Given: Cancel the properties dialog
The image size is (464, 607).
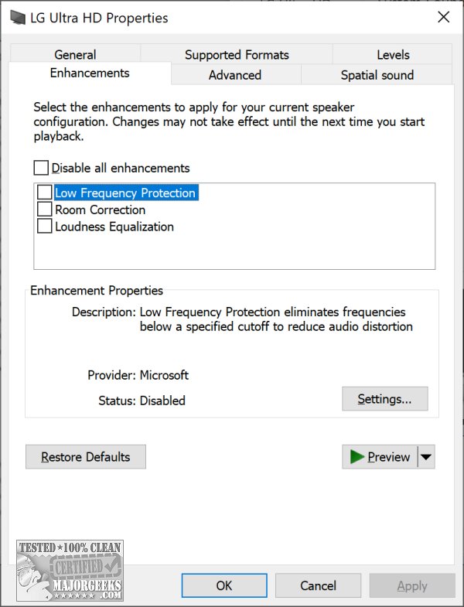Looking at the screenshot, I should 319,585.
